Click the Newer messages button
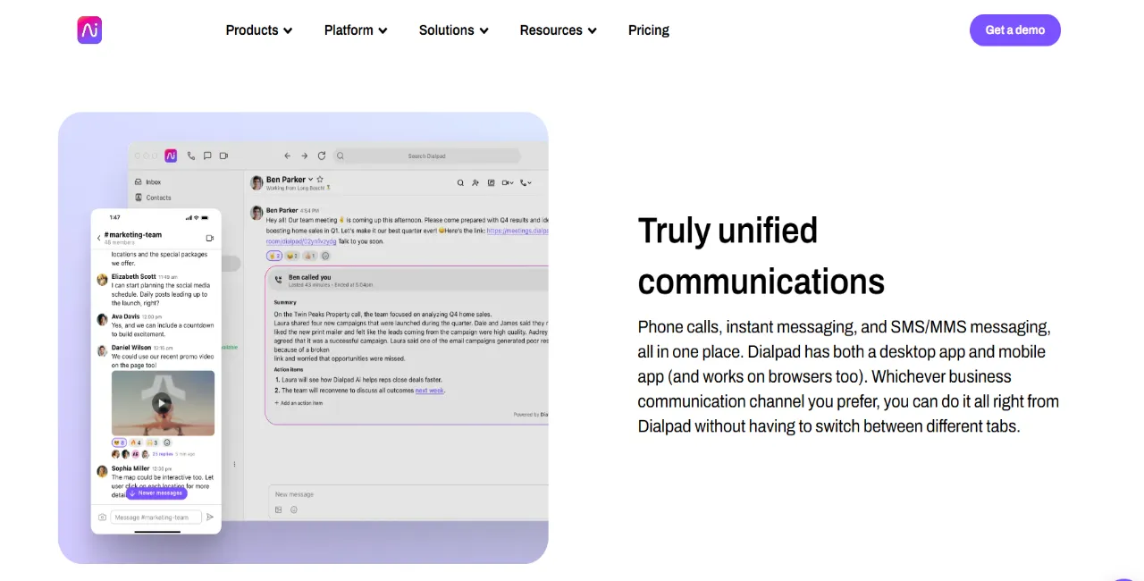 click(x=156, y=493)
